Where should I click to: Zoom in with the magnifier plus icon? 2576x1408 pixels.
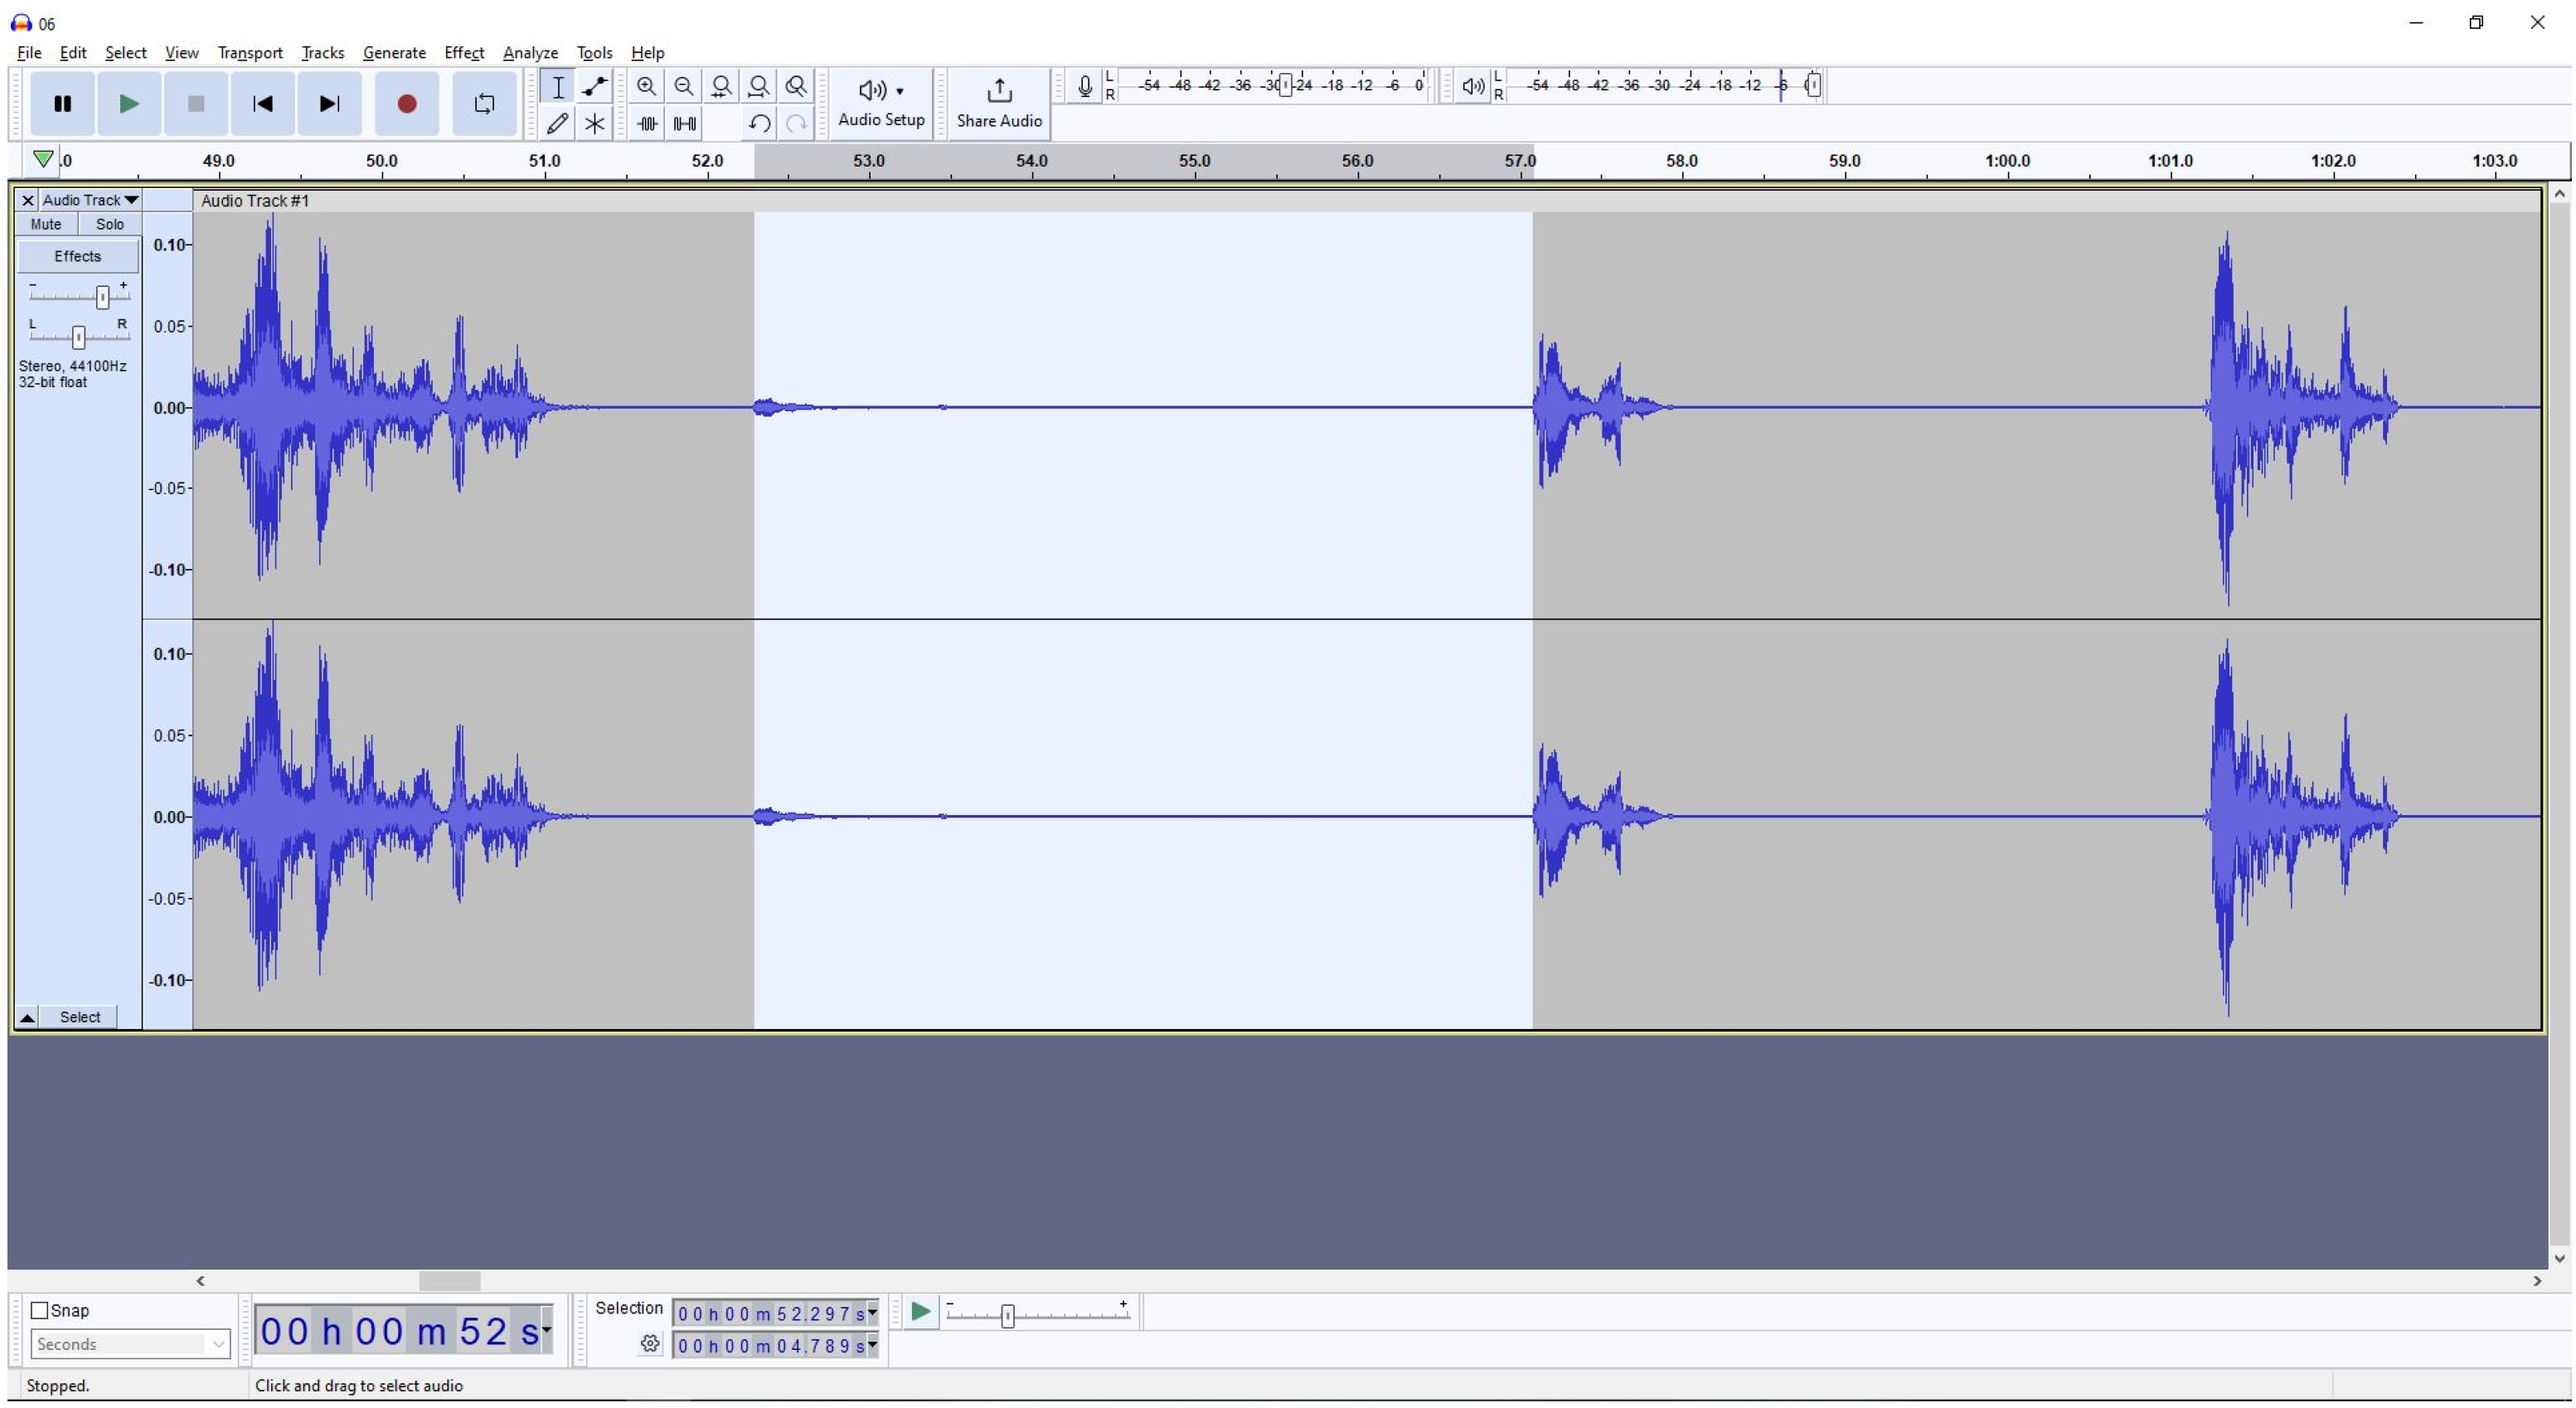[x=647, y=87]
